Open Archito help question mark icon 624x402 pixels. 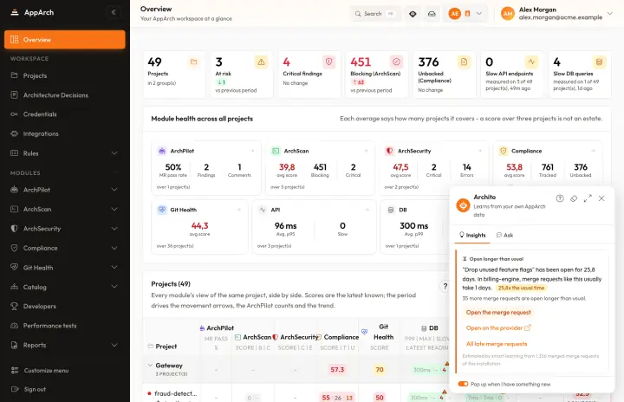tap(560, 198)
